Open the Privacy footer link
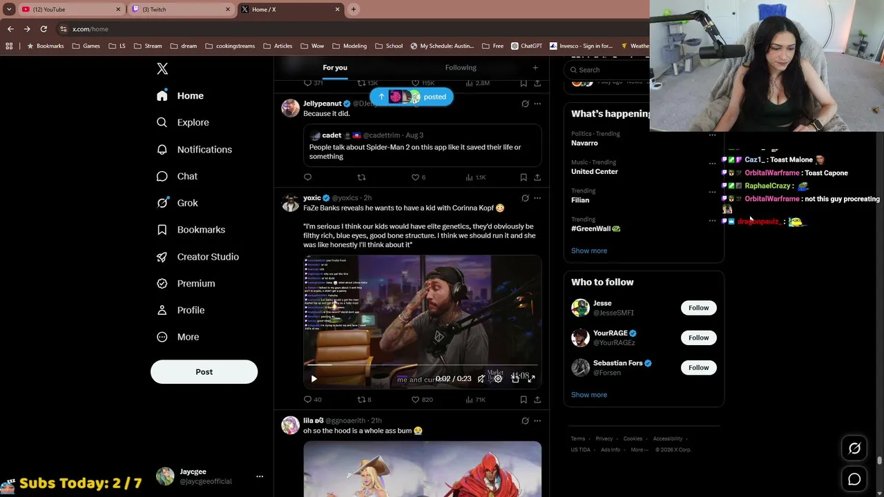This screenshot has width=884, height=497. tap(604, 439)
